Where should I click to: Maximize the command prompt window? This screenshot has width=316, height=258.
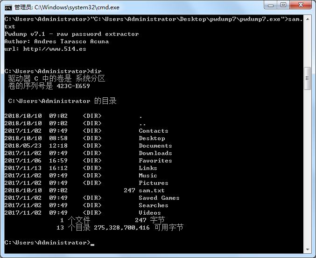coord(283,5)
